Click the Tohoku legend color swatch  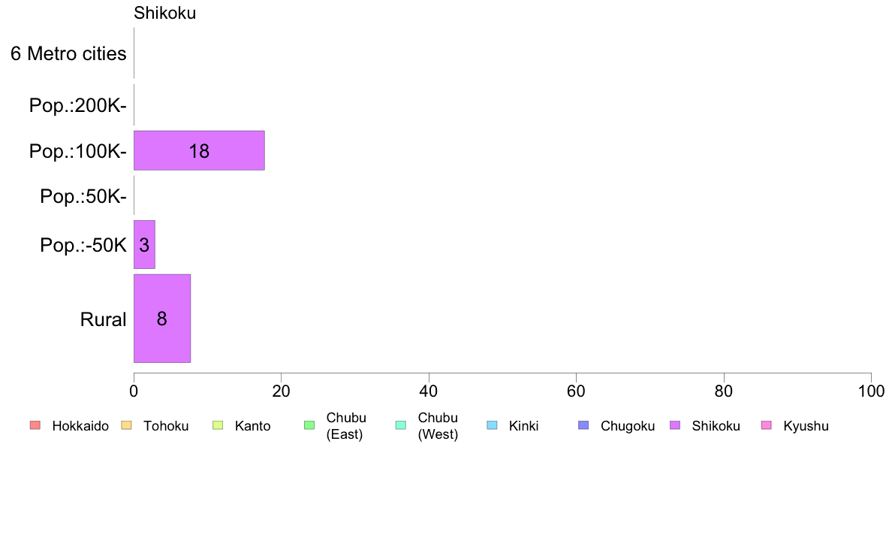(126, 425)
